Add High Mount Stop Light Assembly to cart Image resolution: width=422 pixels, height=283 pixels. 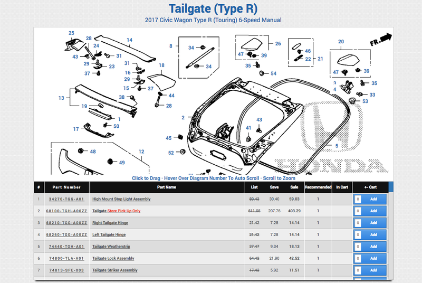click(373, 199)
